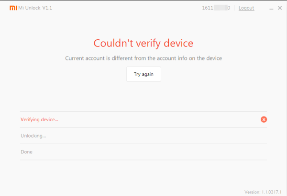Select the Unlocking step row

point(143,136)
